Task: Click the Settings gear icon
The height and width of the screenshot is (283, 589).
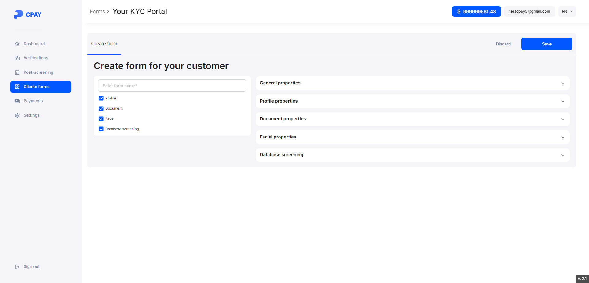Action: pyautogui.click(x=17, y=115)
